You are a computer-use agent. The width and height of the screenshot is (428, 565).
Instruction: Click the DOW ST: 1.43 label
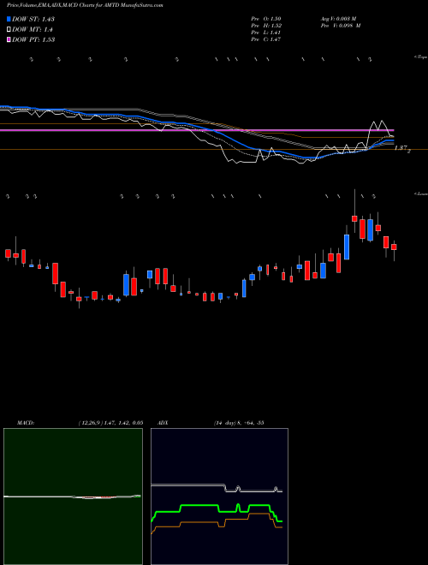(33, 19)
